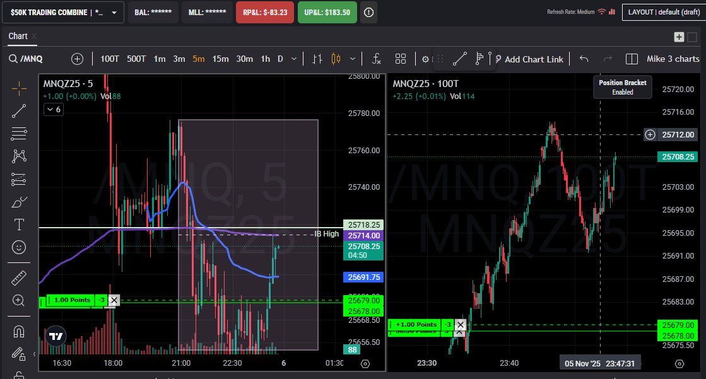Image resolution: width=706 pixels, height=379 pixels.
Task: Open the emoji icons tool
Action: [x=19, y=247]
